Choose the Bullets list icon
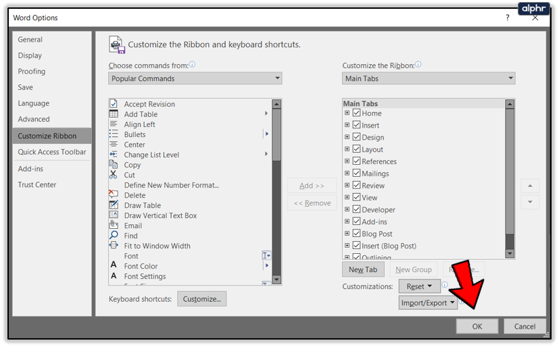559x347 pixels. tap(114, 134)
